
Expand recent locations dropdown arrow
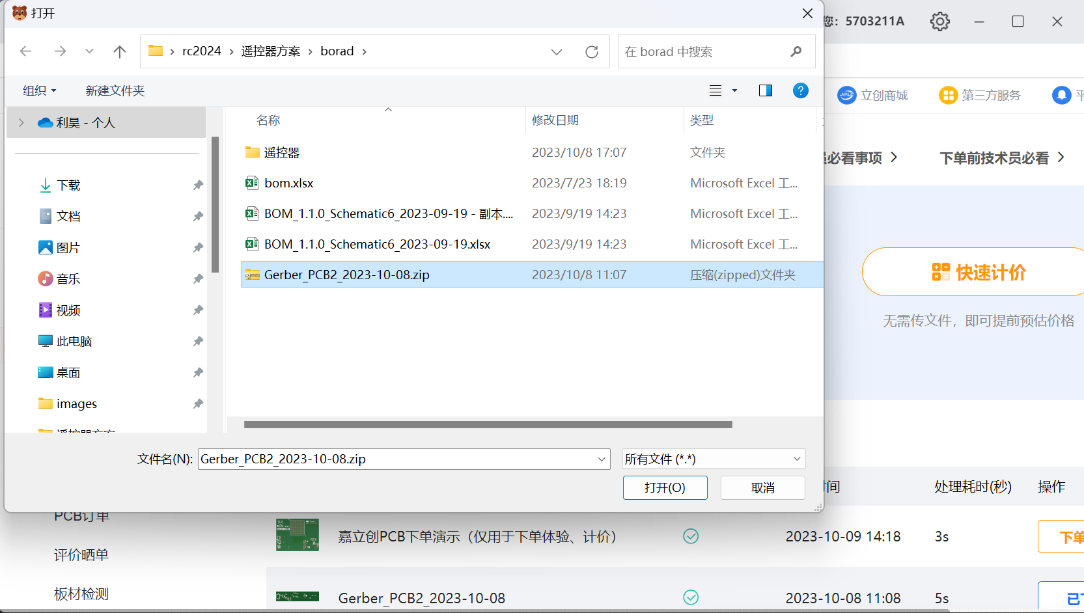tap(89, 51)
